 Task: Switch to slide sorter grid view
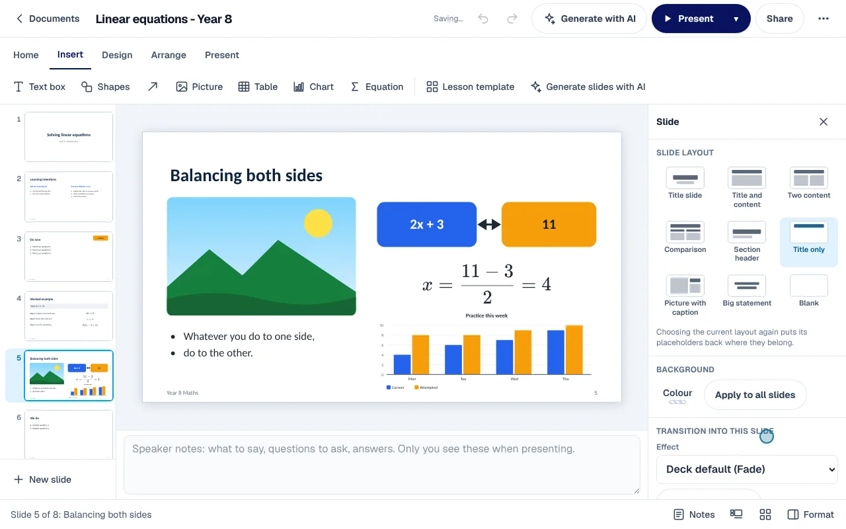(765, 514)
